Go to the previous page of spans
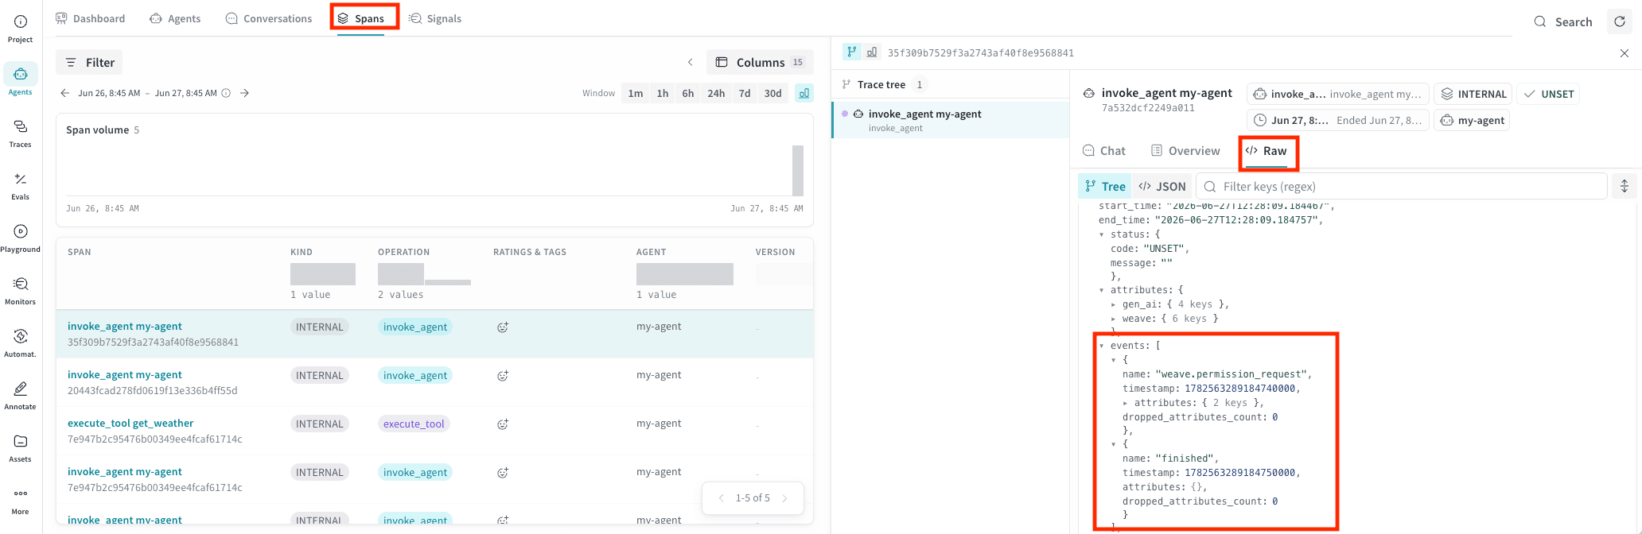Screen dimensions: 1642x534 (722, 498)
